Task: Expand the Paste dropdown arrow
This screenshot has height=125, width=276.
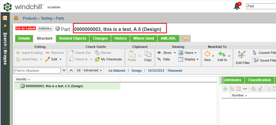Action: click(139, 56)
